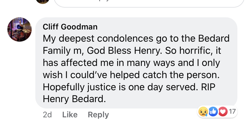Open Cliff Goodman's profile picture
This screenshot has width=252, height=124.
[19, 29]
